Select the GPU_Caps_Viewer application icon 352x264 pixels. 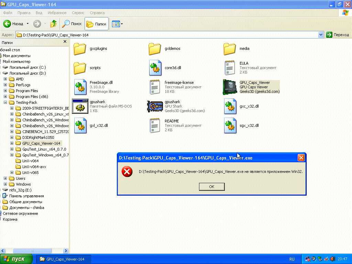(230, 87)
